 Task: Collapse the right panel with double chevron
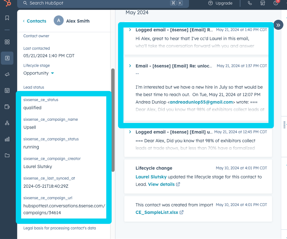[x=278, y=25]
